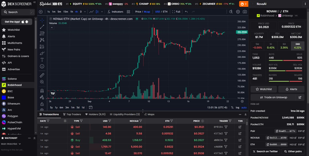309x156 pixels.
Task: Open the Indicators menu
Action: [x=115, y=12]
